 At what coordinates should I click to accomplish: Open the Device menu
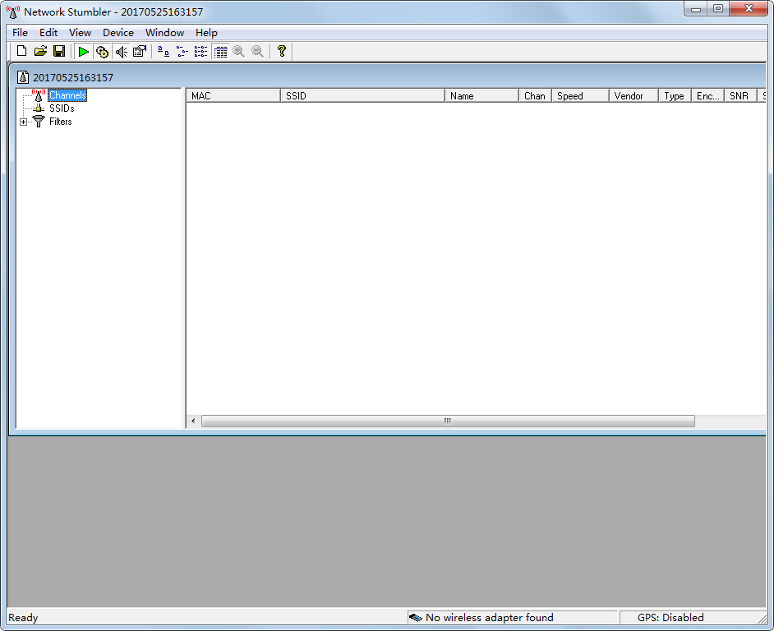pos(117,33)
